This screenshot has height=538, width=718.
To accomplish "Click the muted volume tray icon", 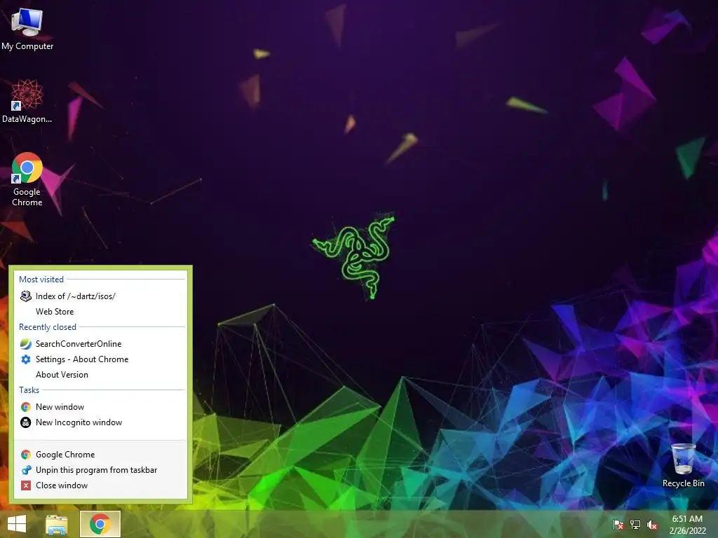I will tap(652, 525).
